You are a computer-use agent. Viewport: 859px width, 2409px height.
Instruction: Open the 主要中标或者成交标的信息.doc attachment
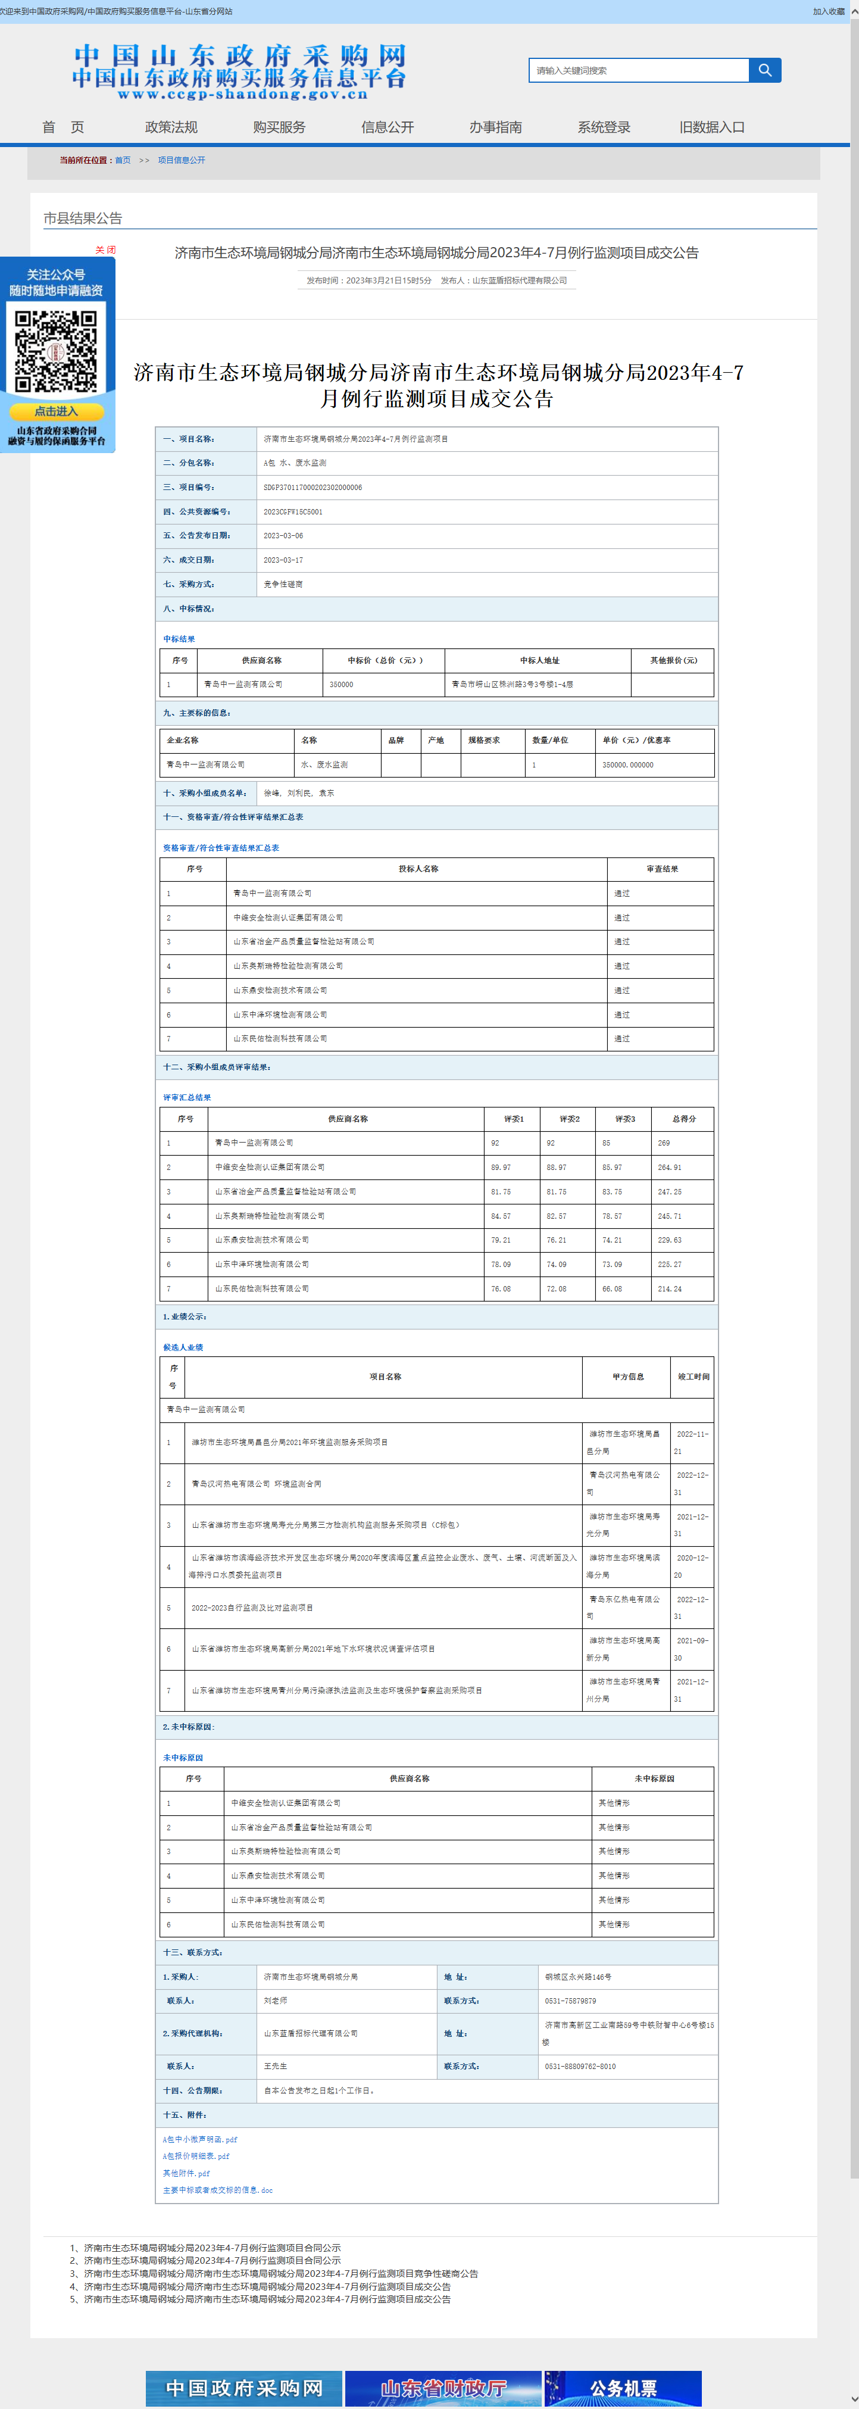(218, 2189)
